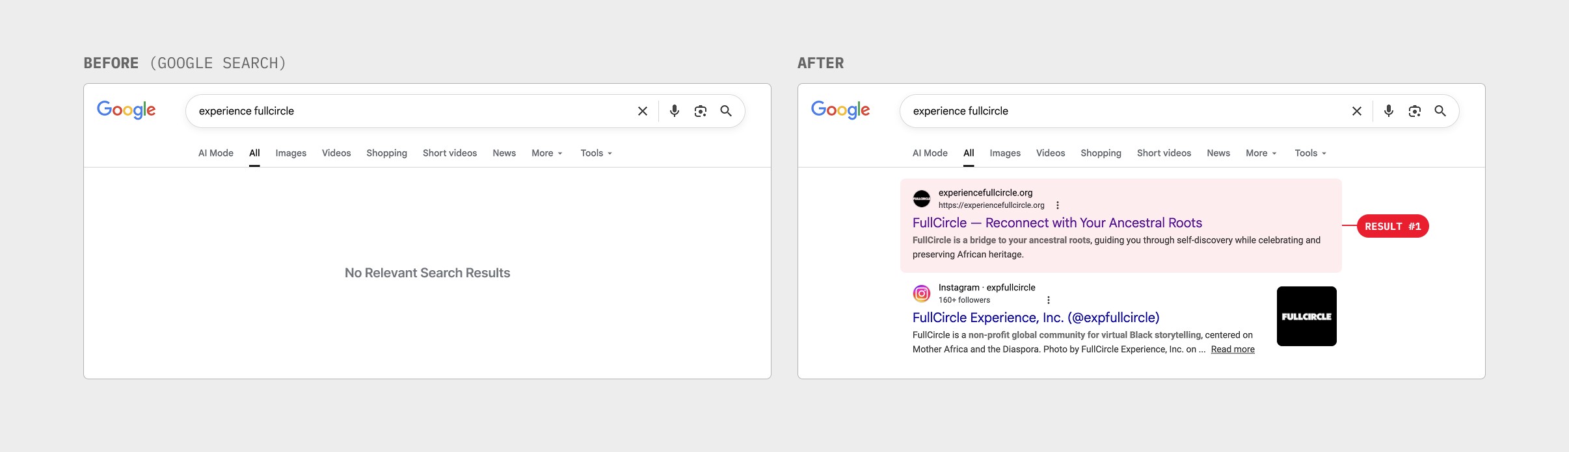The image size is (1569, 452).
Task: Click the magnifier search icon in After panel
Action: point(1440,111)
